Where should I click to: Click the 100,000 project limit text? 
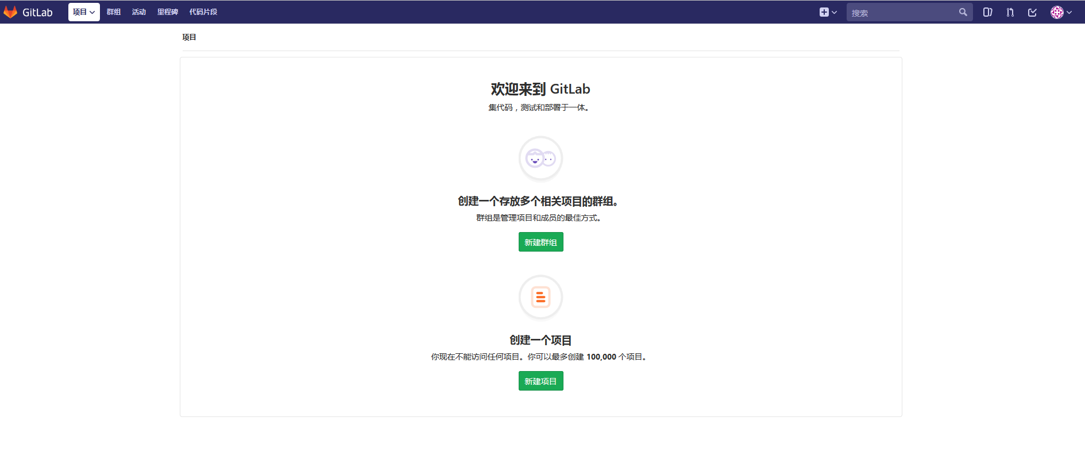(x=601, y=357)
